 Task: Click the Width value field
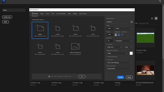(110, 28)
